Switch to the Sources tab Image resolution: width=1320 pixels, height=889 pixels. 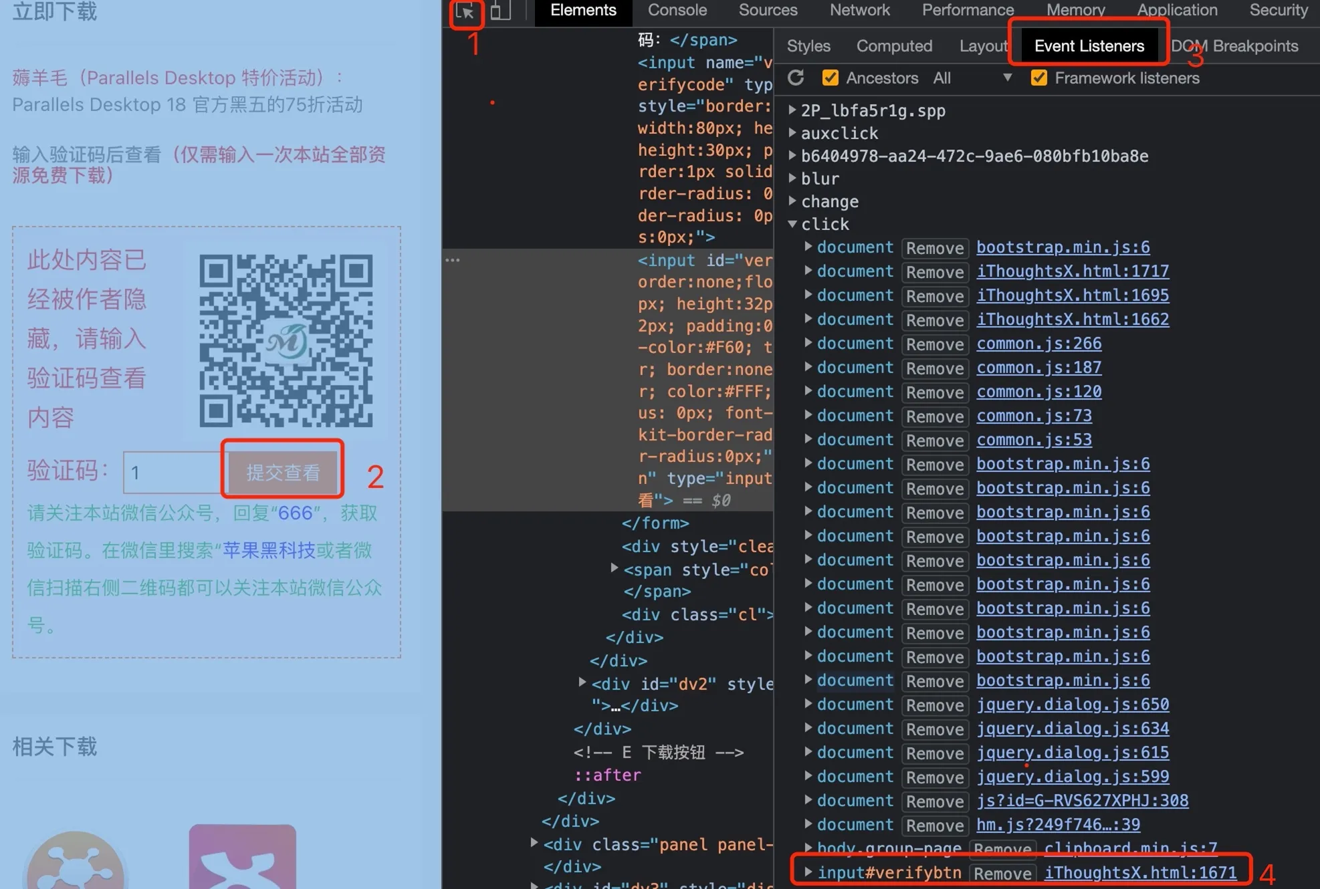(768, 10)
